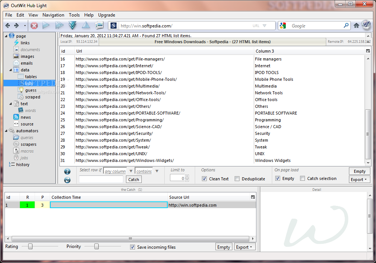Click the slideshow screens toolbar icon
Image resolution: width=376 pixels, height=263 pixels.
[99, 25]
